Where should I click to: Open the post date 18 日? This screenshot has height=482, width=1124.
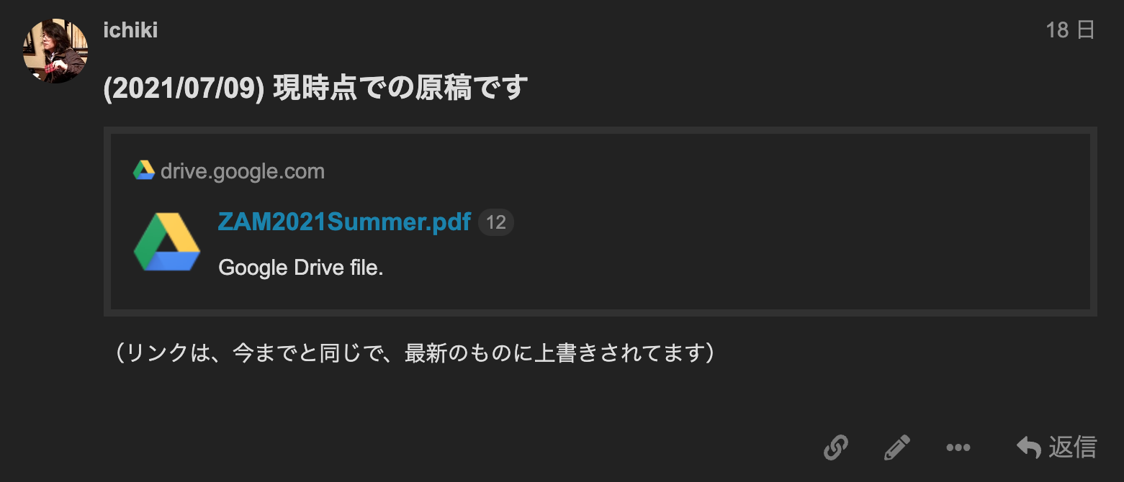1070,30
